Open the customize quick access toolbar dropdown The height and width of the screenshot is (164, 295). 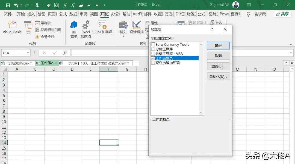pos(105,5)
